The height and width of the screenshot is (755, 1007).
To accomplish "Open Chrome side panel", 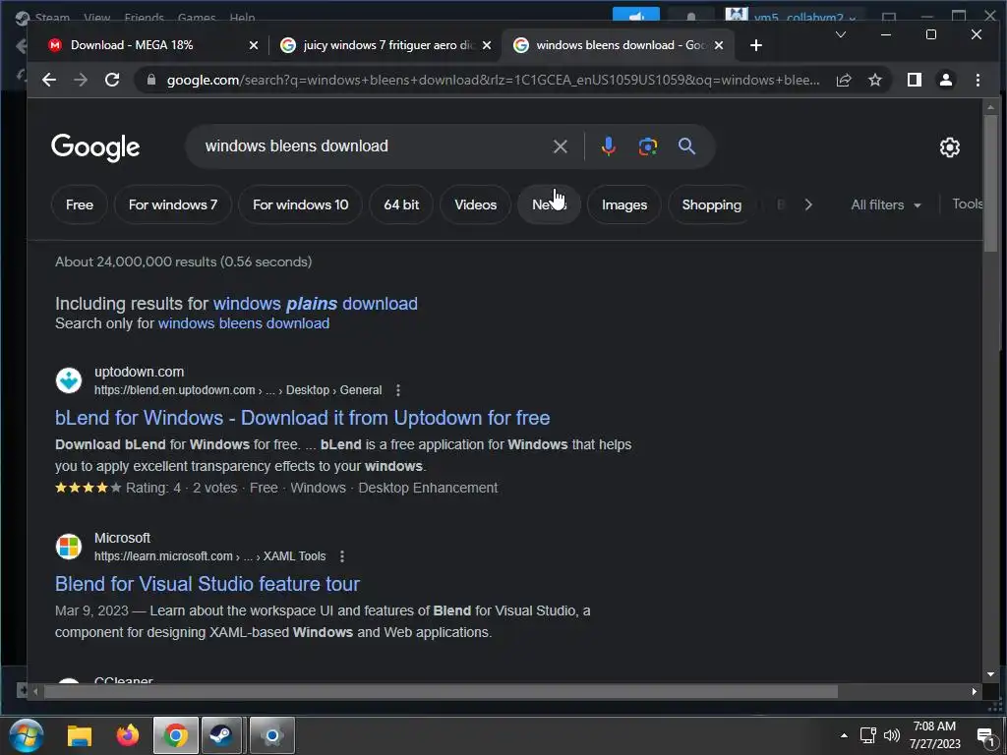I will [x=915, y=80].
